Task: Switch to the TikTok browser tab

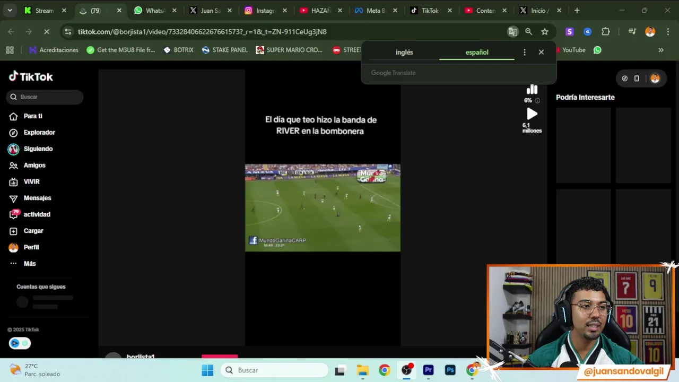Action: click(430, 11)
